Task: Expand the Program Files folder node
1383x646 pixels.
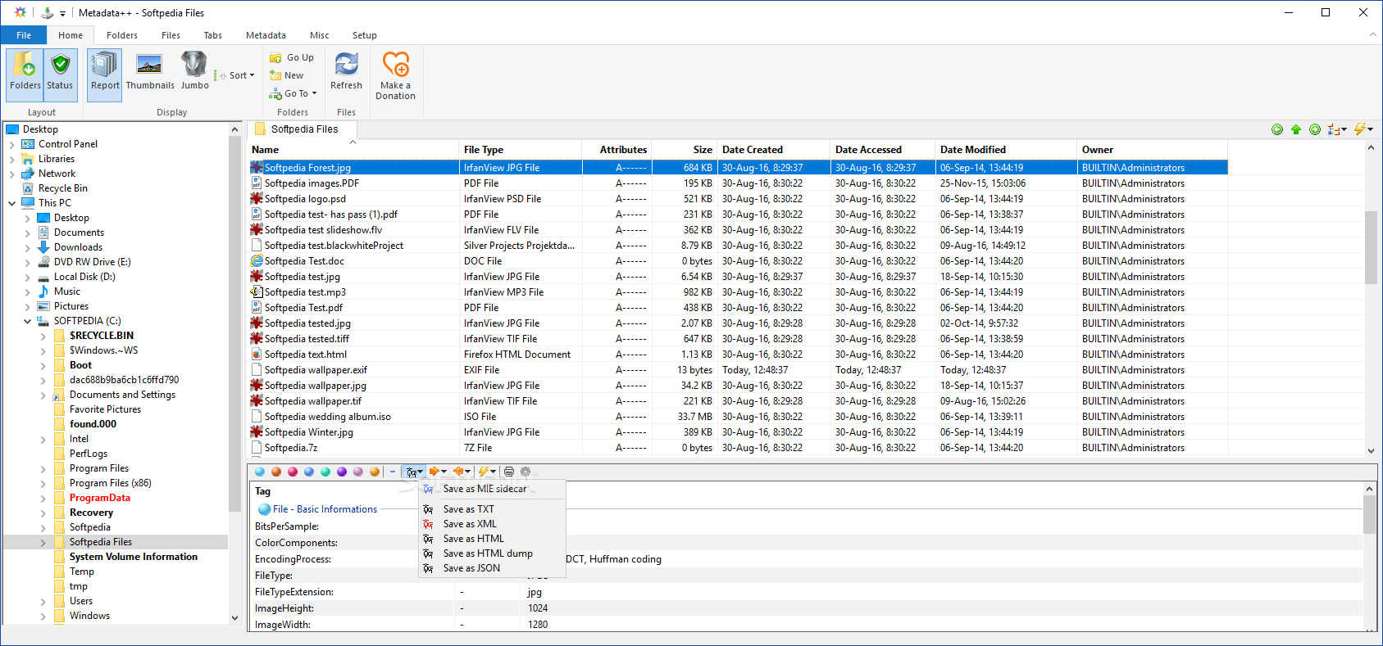Action: [x=43, y=468]
